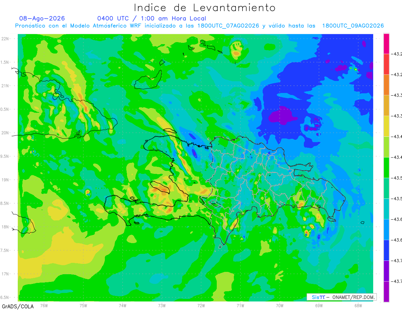Pick the bright yellow swatch in the color scale
Viewport: 402px width, 310px height.
(x=386, y=126)
